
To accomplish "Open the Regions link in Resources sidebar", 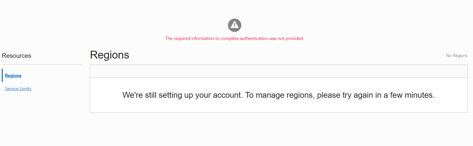I will pos(13,76).
